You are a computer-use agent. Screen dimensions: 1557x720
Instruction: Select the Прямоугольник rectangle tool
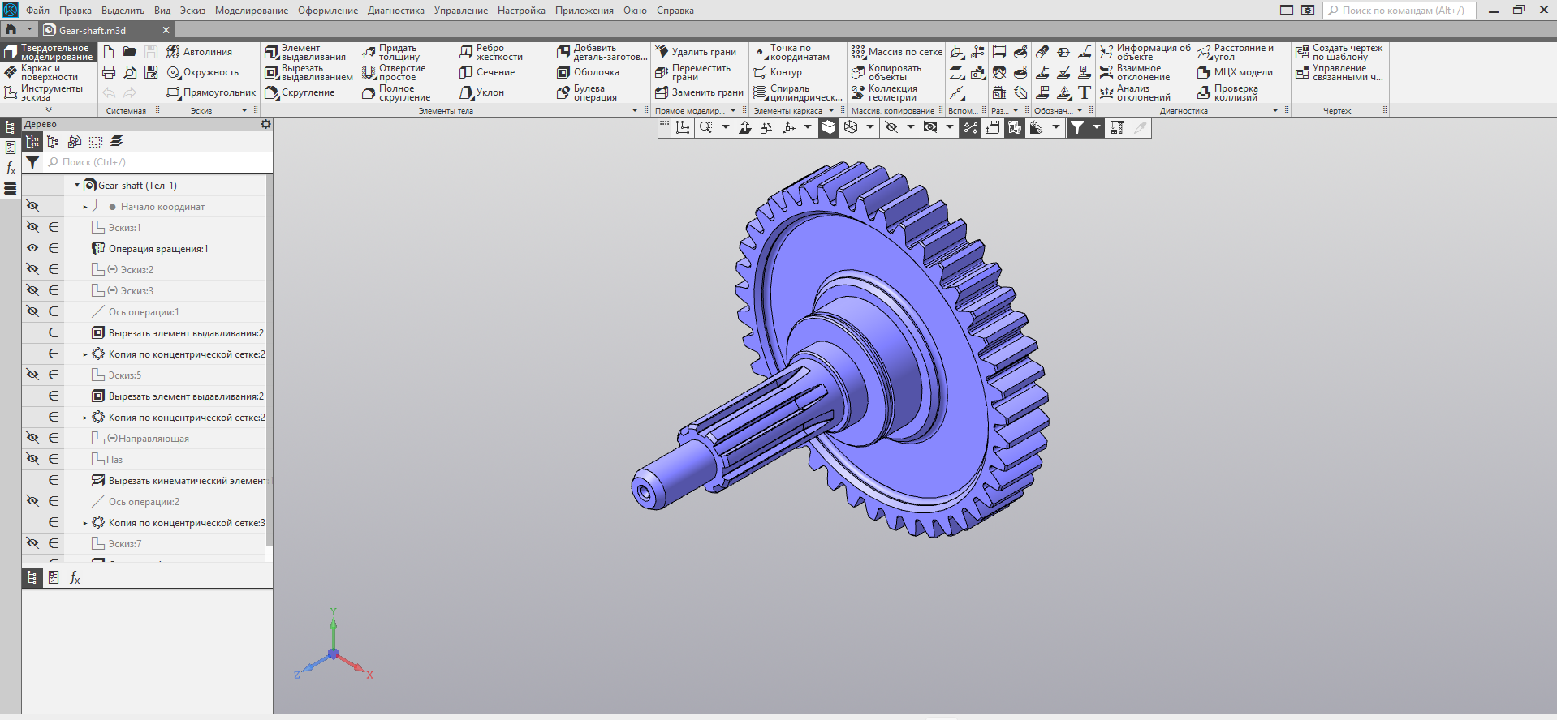pos(211,92)
